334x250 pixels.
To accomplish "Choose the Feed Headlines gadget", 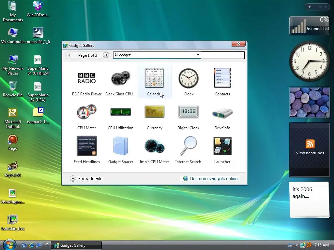I will pyautogui.click(x=86, y=150).
